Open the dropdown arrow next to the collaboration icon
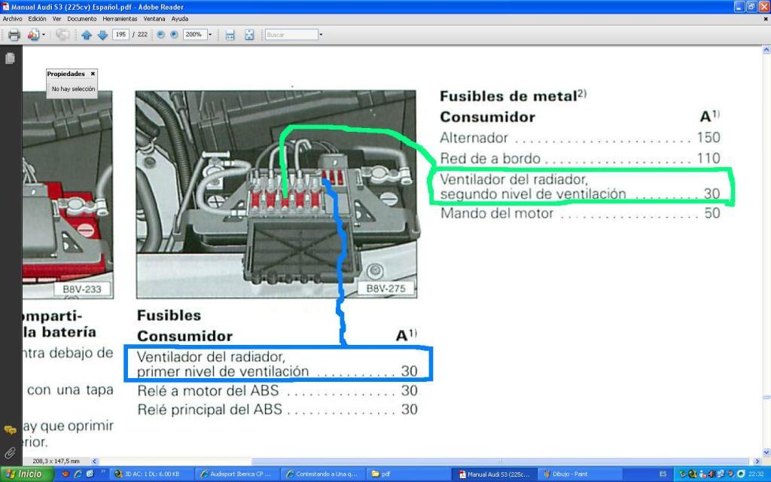The image size is (771, 482). (x=43, y=35)
